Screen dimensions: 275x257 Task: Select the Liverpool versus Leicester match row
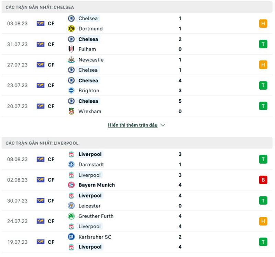click(x=137, y=201)
